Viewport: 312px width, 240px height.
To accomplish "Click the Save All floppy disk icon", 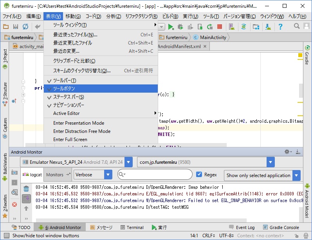I will tap(16, 27).
